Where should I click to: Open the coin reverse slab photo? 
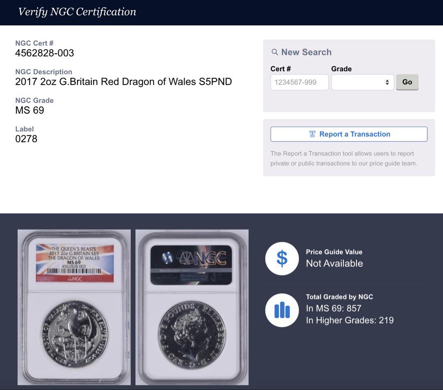74,307
